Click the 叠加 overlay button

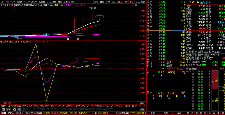tap(102, 2)
